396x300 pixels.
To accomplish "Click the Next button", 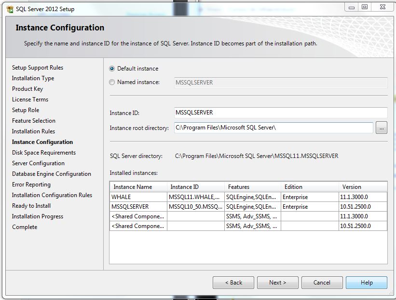I will point(277,283).
